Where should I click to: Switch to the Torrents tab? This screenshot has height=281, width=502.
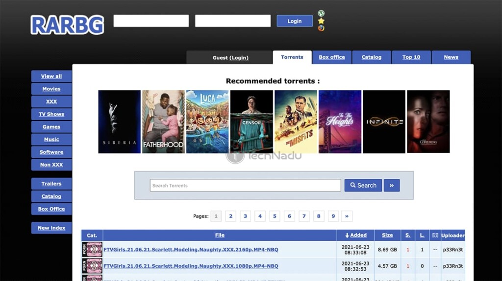tap(292, 57)
